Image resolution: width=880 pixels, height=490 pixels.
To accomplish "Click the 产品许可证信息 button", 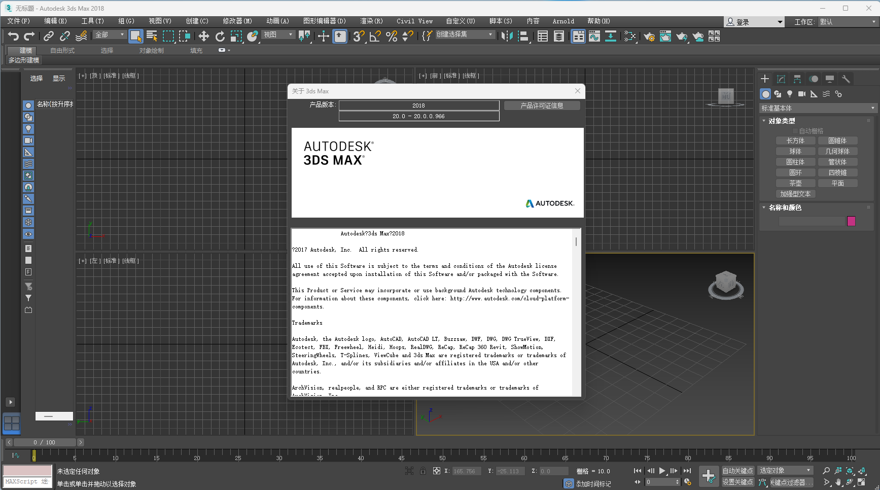I will pos(542,106).
